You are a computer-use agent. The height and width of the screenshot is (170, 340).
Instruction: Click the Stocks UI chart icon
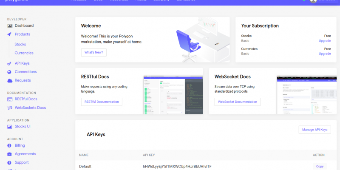10,127
